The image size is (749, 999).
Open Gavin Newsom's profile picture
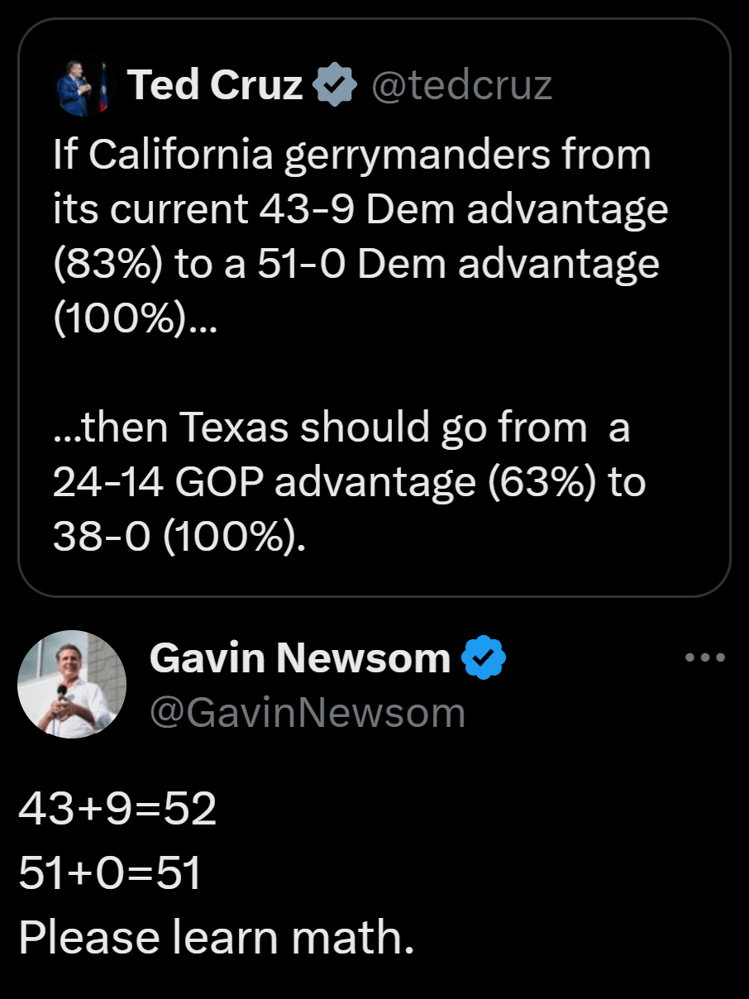point(72,684)
